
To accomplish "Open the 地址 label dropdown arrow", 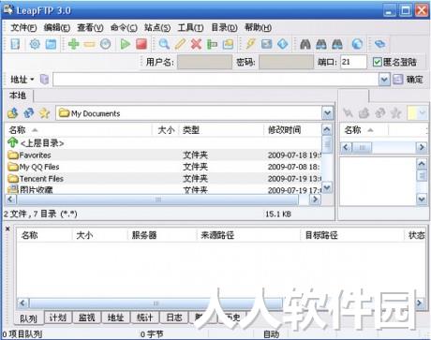I will click(32, 80).
